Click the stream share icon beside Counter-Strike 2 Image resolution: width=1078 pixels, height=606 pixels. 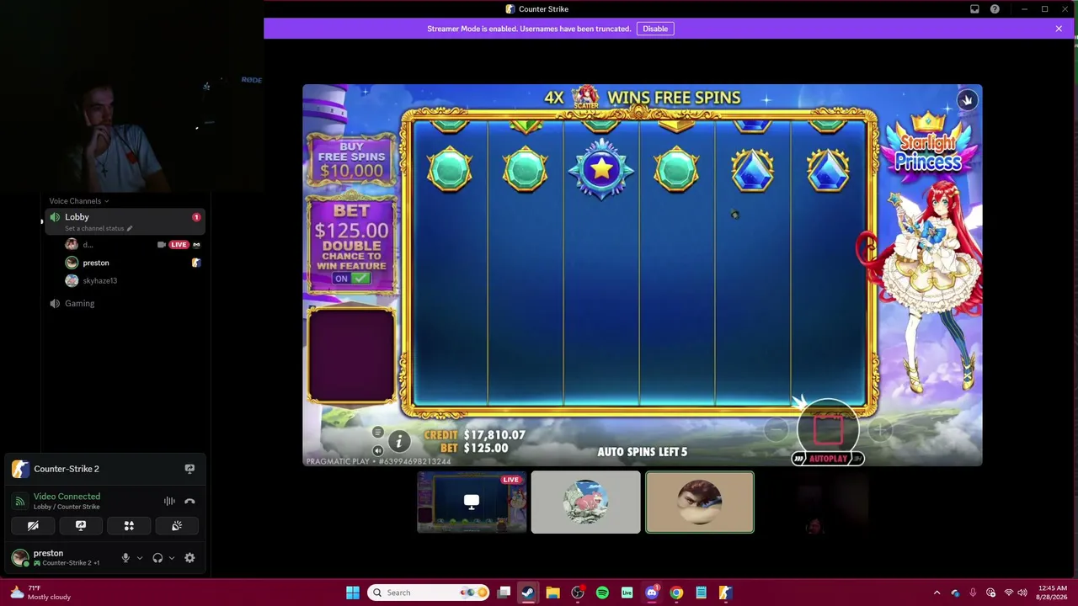[x=189, y=469]
